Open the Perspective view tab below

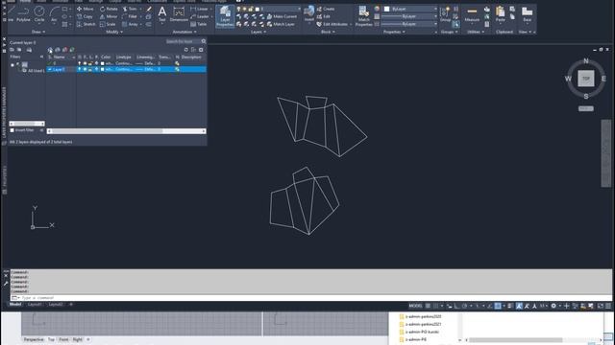34,339
